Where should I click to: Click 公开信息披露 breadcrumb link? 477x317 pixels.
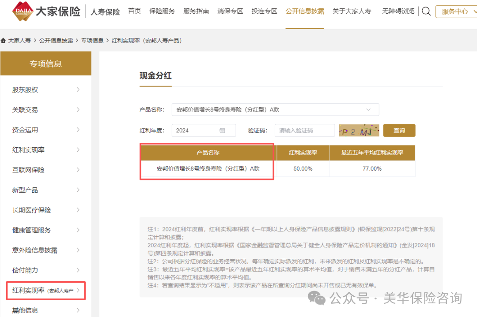(56, 41)
